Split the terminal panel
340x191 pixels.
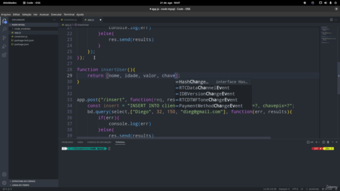point(324,142)
